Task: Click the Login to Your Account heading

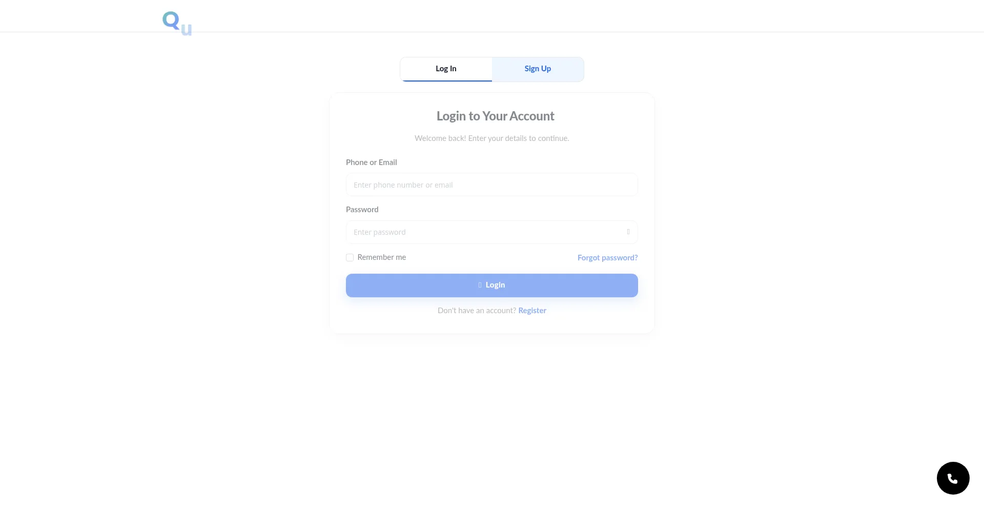Action: click(x=495, y=116)
